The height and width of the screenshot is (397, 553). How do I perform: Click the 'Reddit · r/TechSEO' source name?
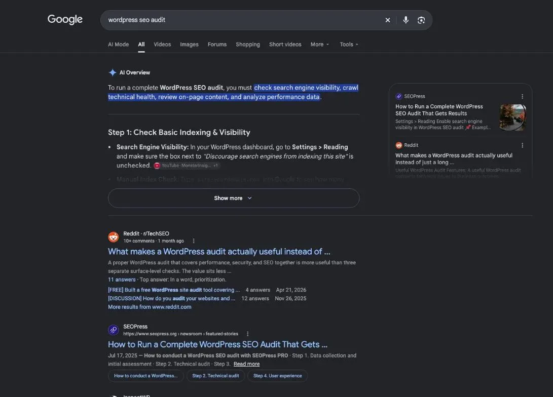tap(146, 233)
